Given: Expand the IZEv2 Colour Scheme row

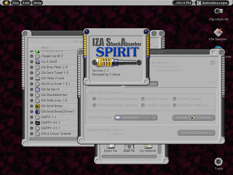Looking at the screenshot, I should pos(32,134).
